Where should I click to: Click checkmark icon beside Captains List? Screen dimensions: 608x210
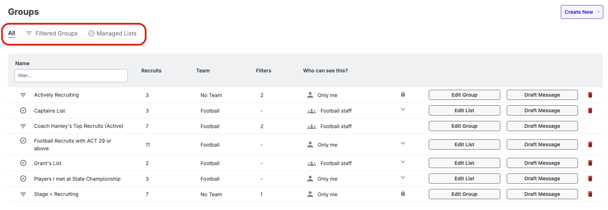pos(23,110)
